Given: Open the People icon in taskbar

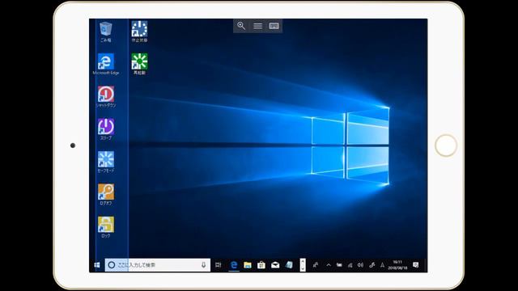Looking at the screenshot, I should click(x=316, y=265).
